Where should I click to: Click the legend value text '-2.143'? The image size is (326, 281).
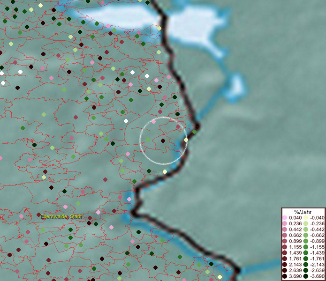point(317,265)
